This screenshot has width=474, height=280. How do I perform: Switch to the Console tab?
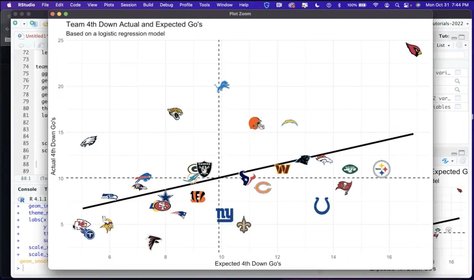27,189
